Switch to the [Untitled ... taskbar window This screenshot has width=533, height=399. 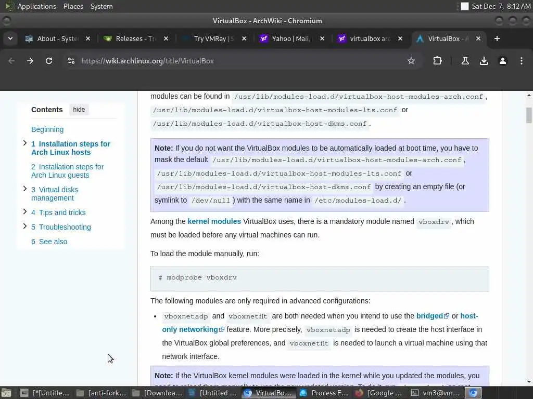tap(213, 393)
